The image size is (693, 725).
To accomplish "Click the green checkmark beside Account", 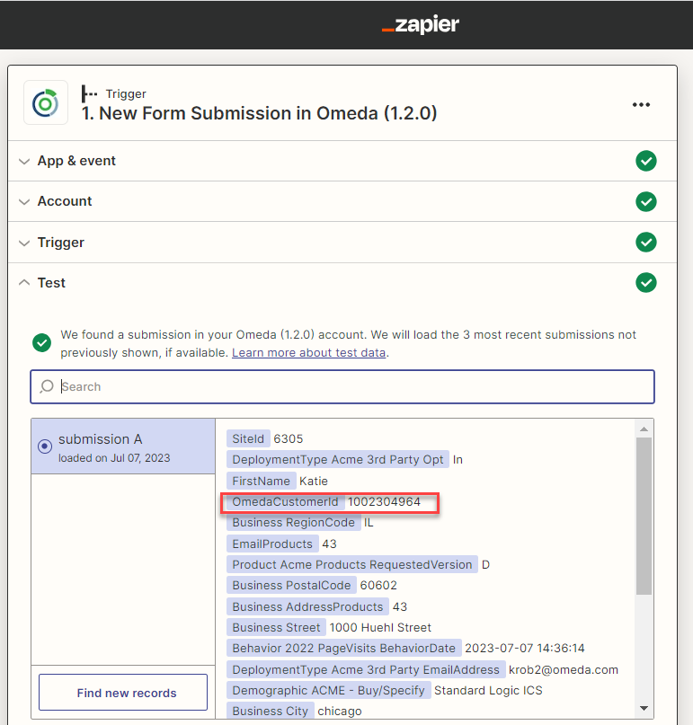I will tap(645, 201).
